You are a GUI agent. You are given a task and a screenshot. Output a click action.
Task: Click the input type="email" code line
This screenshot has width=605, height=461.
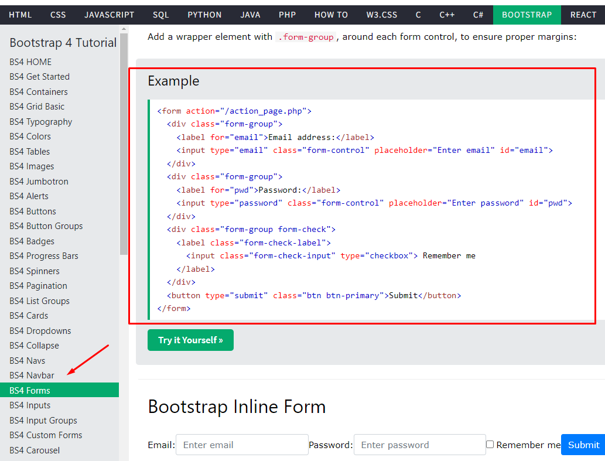(x=365, y=151)
